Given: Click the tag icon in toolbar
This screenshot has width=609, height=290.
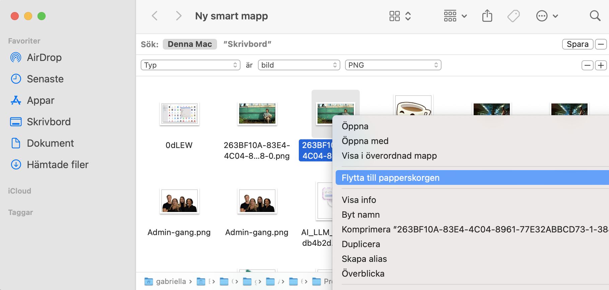Looking at the screenshot, I should [x=513, y=16].
